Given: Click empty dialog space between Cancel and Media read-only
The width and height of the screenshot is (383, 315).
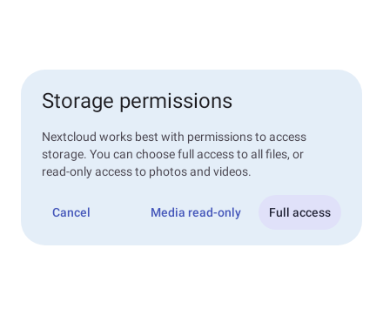Looking at the screenshot, I should tap(120, 212).
